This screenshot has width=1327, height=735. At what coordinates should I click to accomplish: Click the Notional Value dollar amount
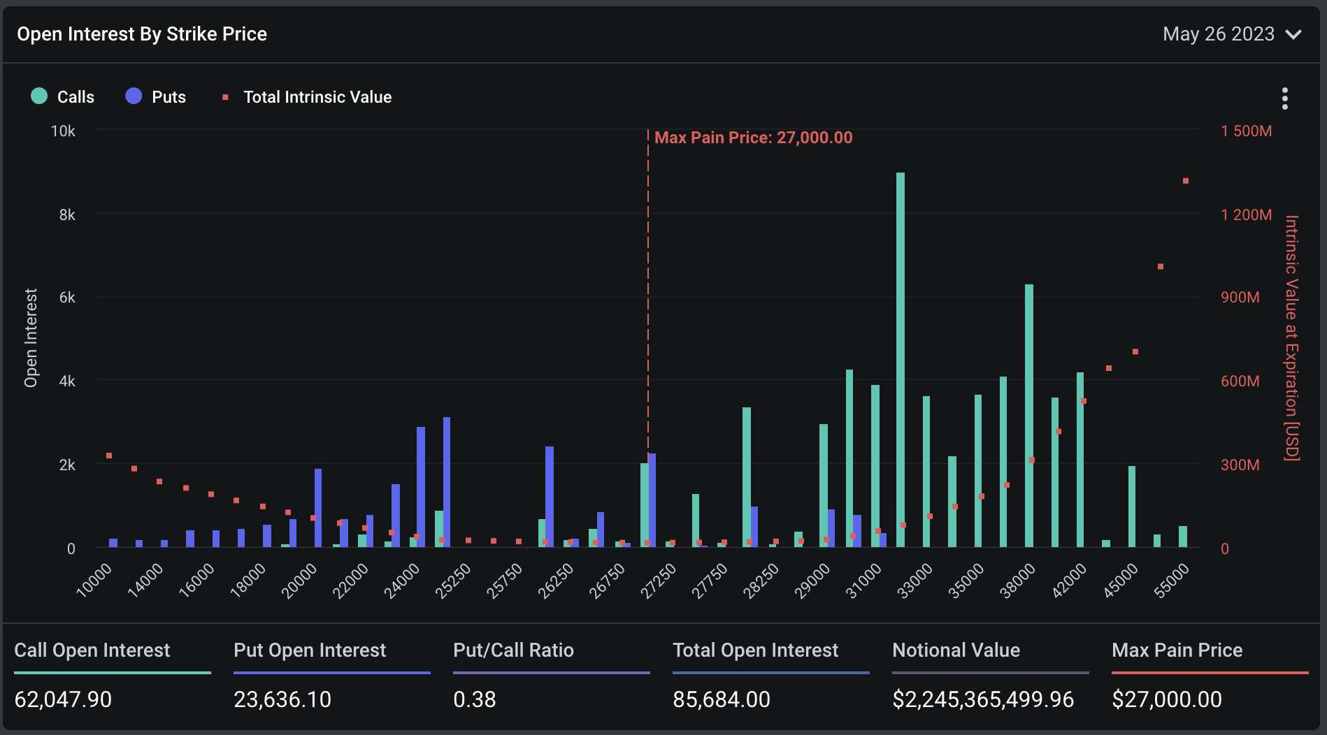coord(982,699)
